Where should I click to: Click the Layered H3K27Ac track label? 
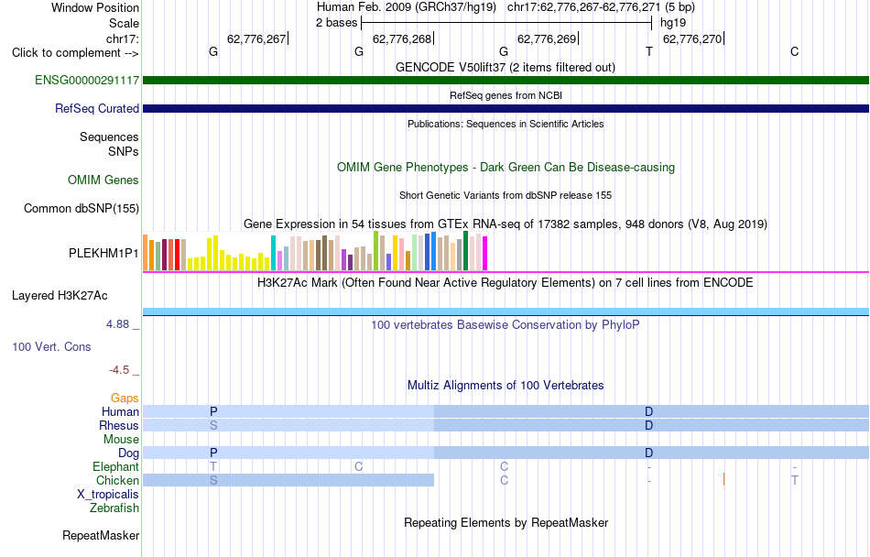60,295
